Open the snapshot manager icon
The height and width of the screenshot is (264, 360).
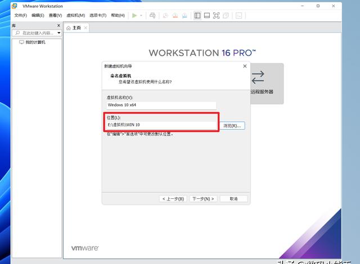pyautogui.click(x=184, y=16)
